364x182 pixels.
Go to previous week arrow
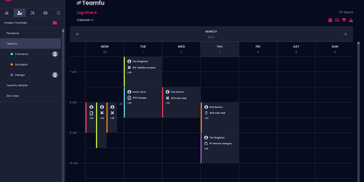tap(78, 34)
